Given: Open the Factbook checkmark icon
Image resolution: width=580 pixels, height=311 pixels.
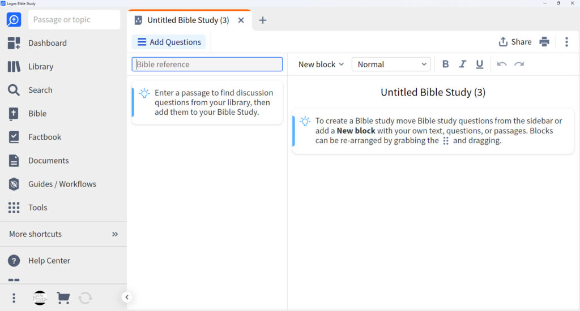Looking at the screenshot, I should (x=14, y=137).
